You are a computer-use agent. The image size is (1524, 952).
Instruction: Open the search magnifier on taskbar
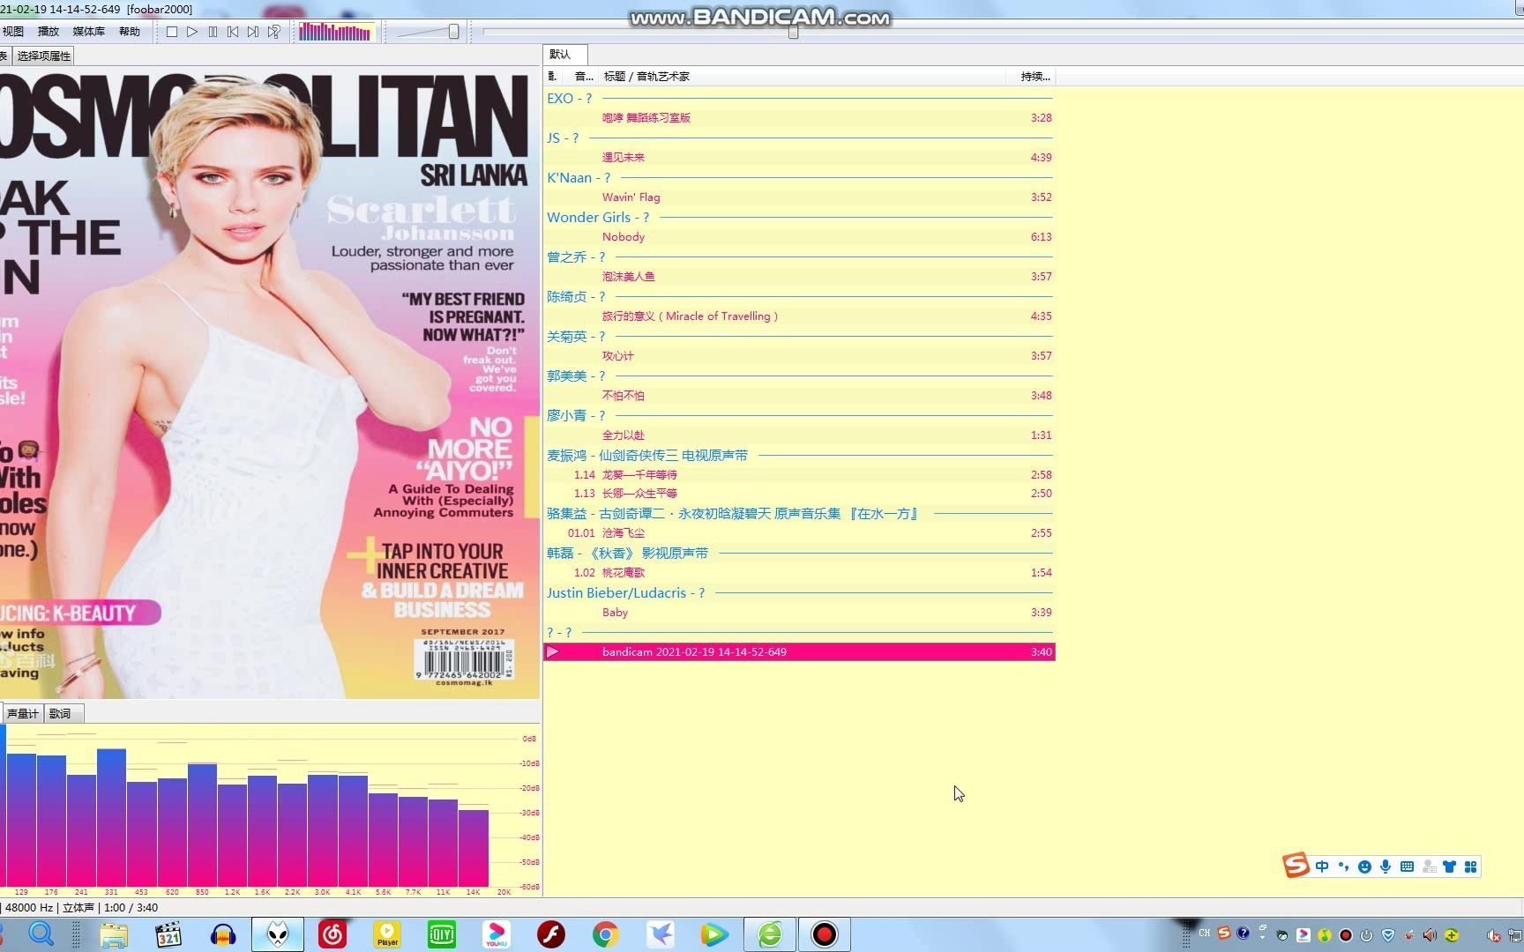[x=41, y=933]
